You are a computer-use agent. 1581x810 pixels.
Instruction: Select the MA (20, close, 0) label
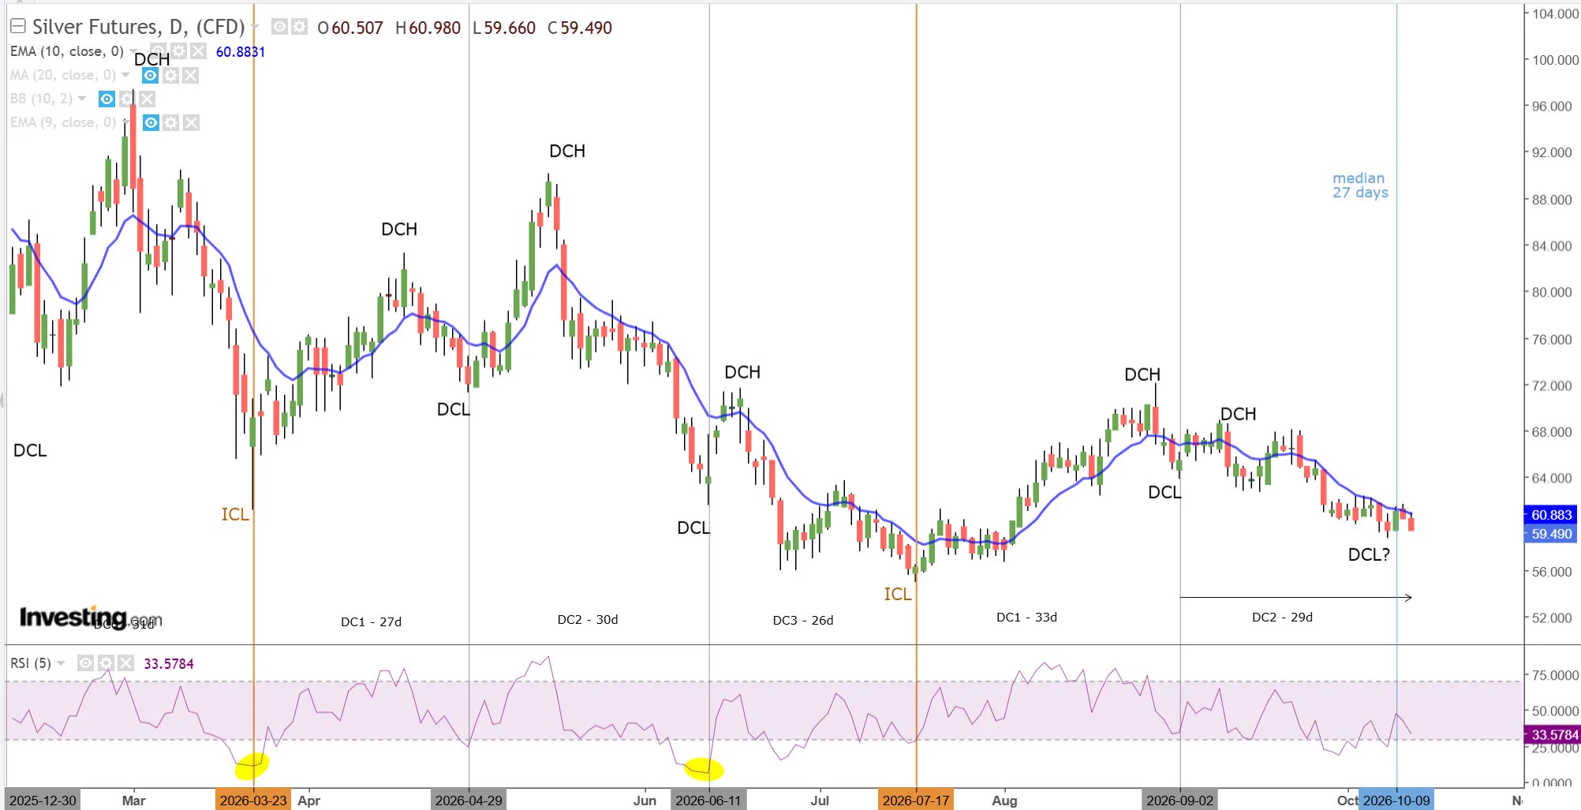point(63,75)
